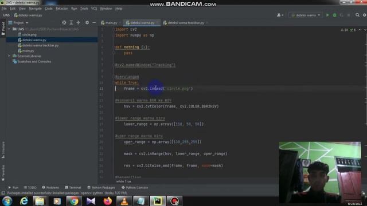The image size is (367, 206).
Task: Open Windows Explorer folder from the taskbar
Action: coord(40,201)
